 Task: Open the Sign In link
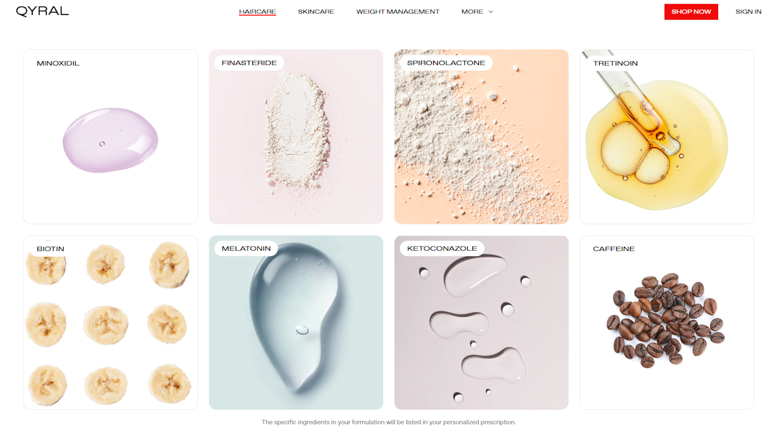pos(748,11)
